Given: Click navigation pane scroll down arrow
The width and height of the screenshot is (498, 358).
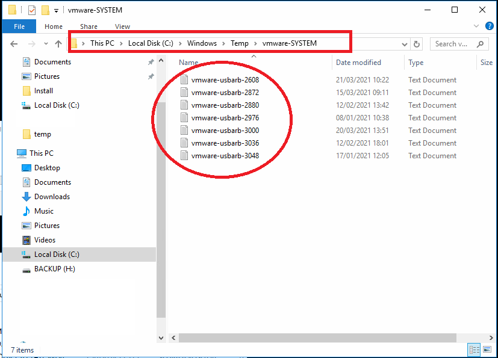Looking at the screenshot, I should (161, 338).
